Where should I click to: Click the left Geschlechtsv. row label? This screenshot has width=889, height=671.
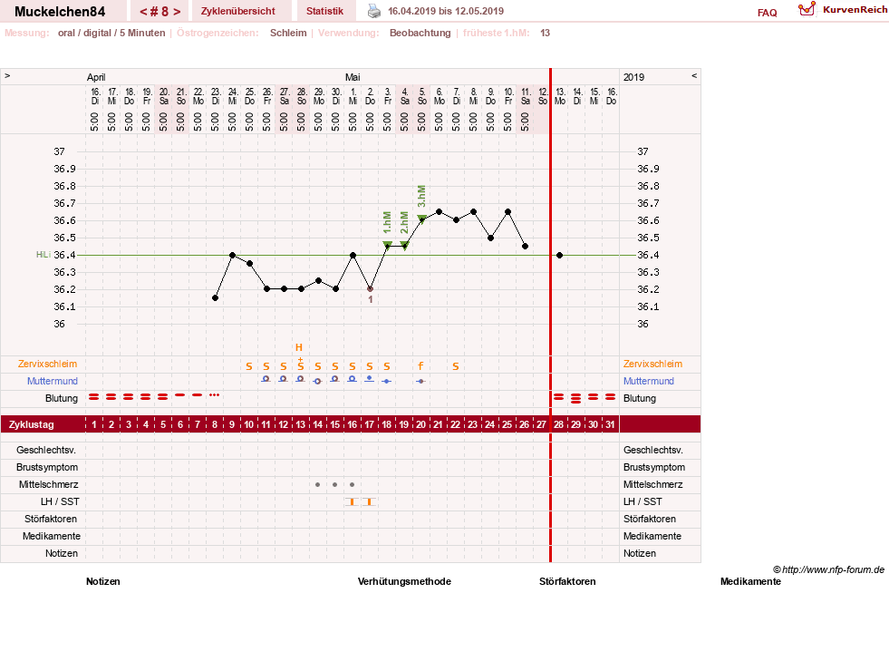pos(46,451)
